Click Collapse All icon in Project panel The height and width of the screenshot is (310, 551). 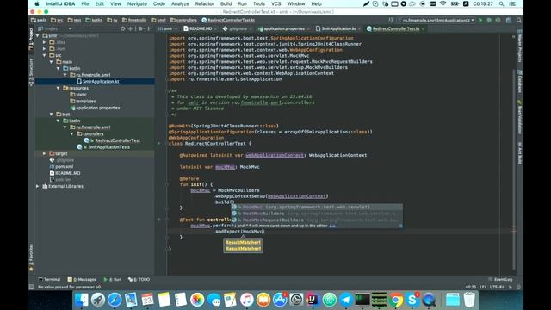[130, 28]
